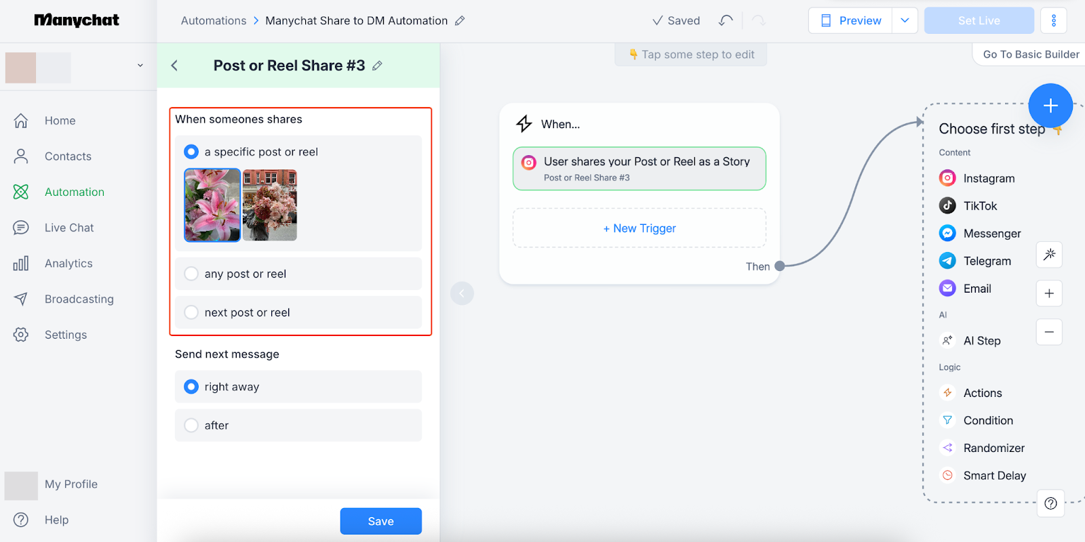The image size is (1085, 542).
Task: Pick the Smart Delay step
Action: tap(994, 476)
